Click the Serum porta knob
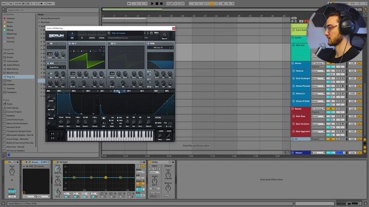The width and height of the screenshot is (369, 207). tap(160, 136)
